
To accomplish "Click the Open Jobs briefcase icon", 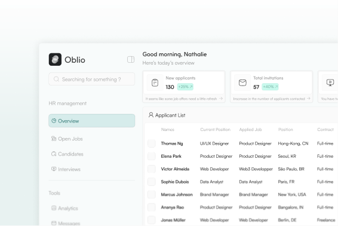I will 54,138.
